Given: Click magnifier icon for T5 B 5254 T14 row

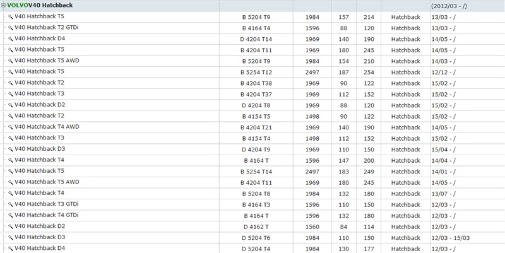Looking at the screenshot, I should pyautogui.click(x=11, y=171).
